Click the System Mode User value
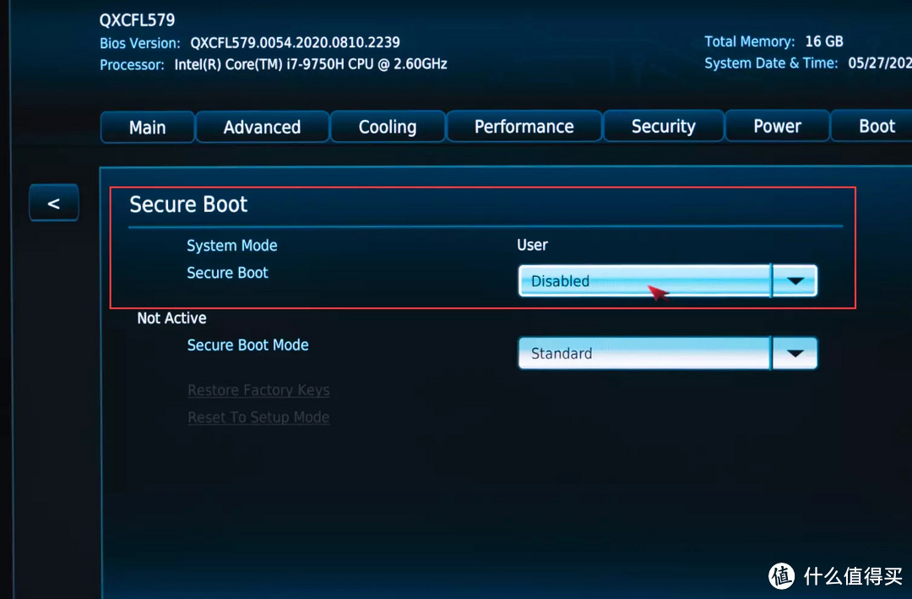The height and width of the screenshot is (599, 912). [532, 245]
